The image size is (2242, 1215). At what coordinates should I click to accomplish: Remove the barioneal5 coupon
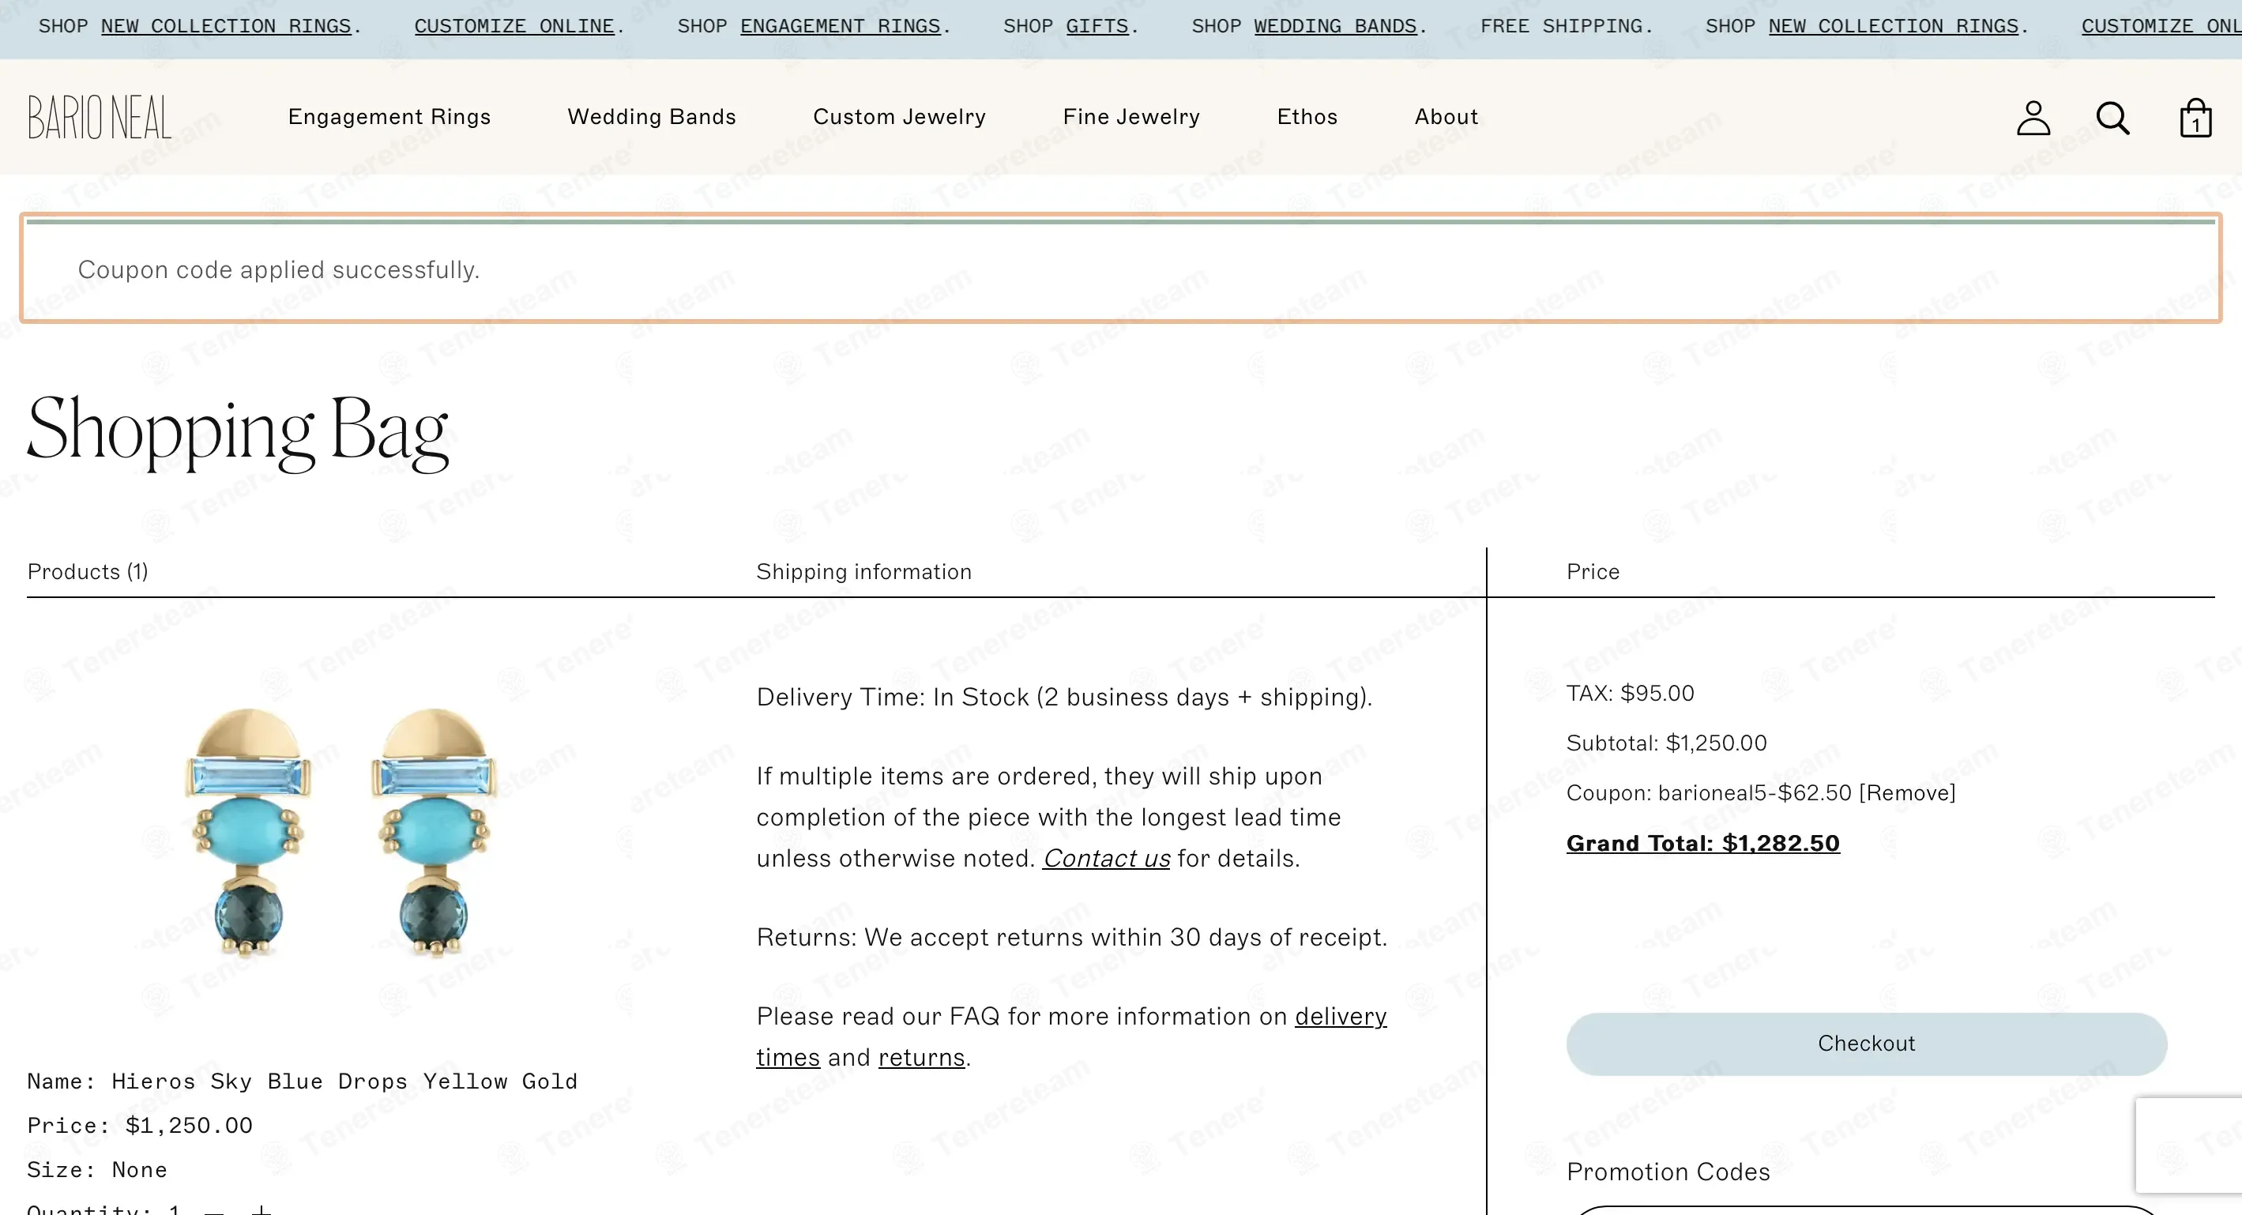pyautogui.click(x=1907, y=793)
